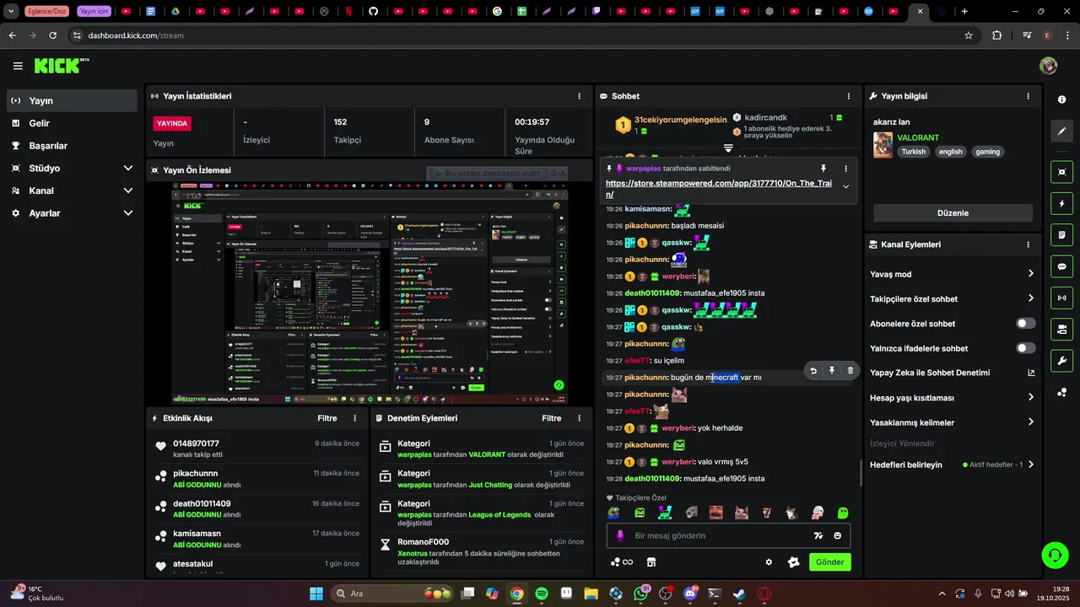Click the Windows Start button

(x=316, y=594)
